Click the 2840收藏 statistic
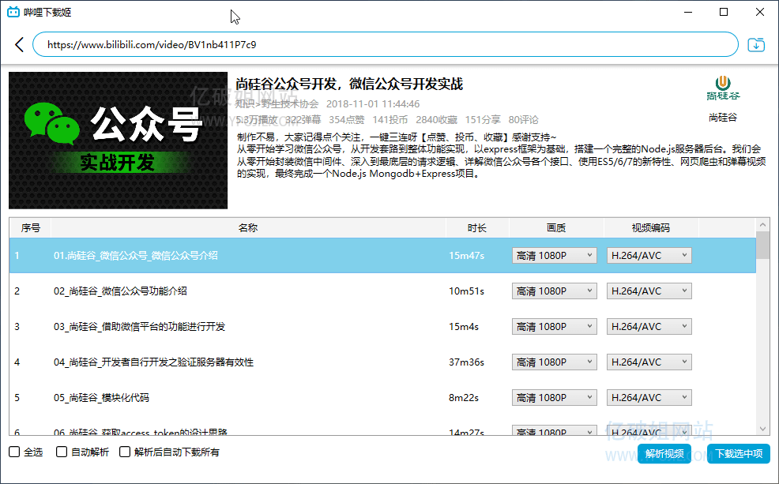The width and height of the screenshot is (779, 484). coord(436,120)
